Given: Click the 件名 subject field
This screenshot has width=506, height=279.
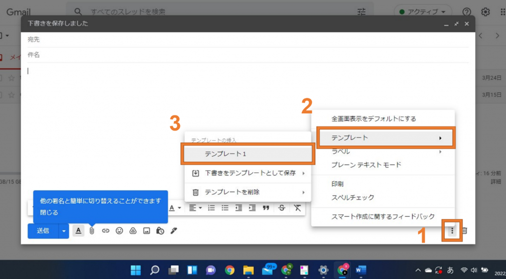Looking at the screenshot, I should click(x=248, y=55).
